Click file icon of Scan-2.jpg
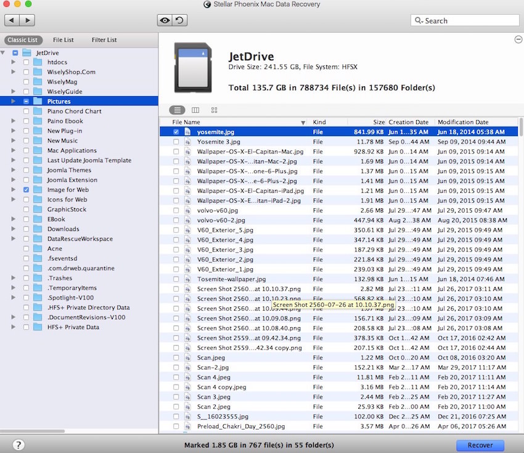 187,367
